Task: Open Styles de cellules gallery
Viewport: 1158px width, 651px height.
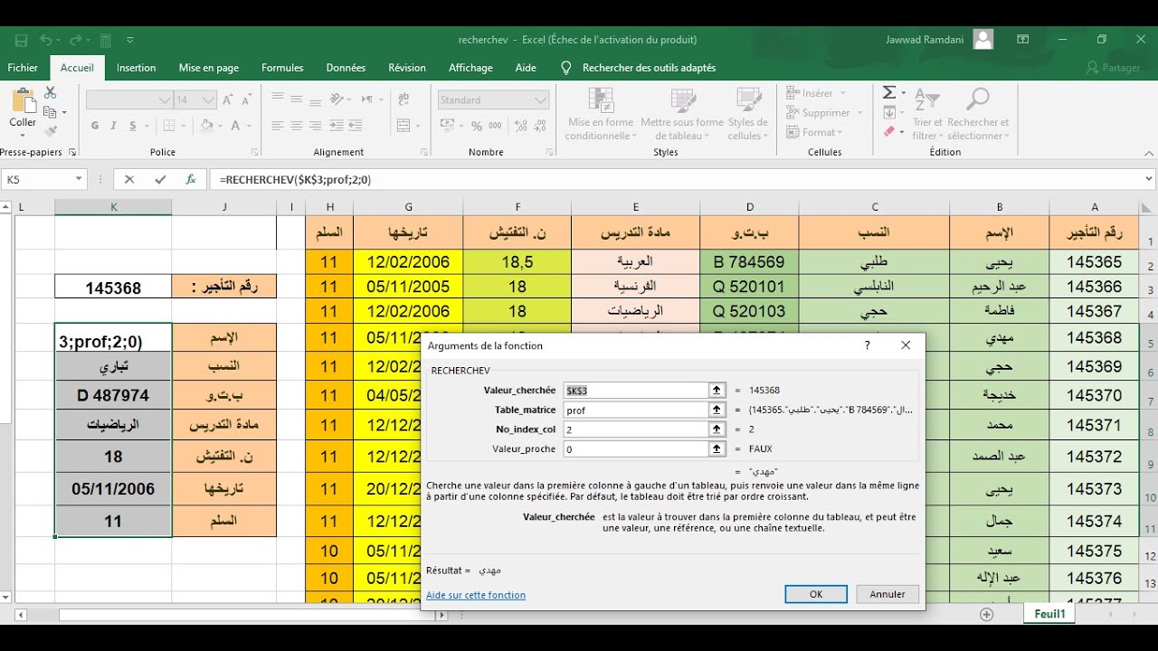Action: coord(748,115)
